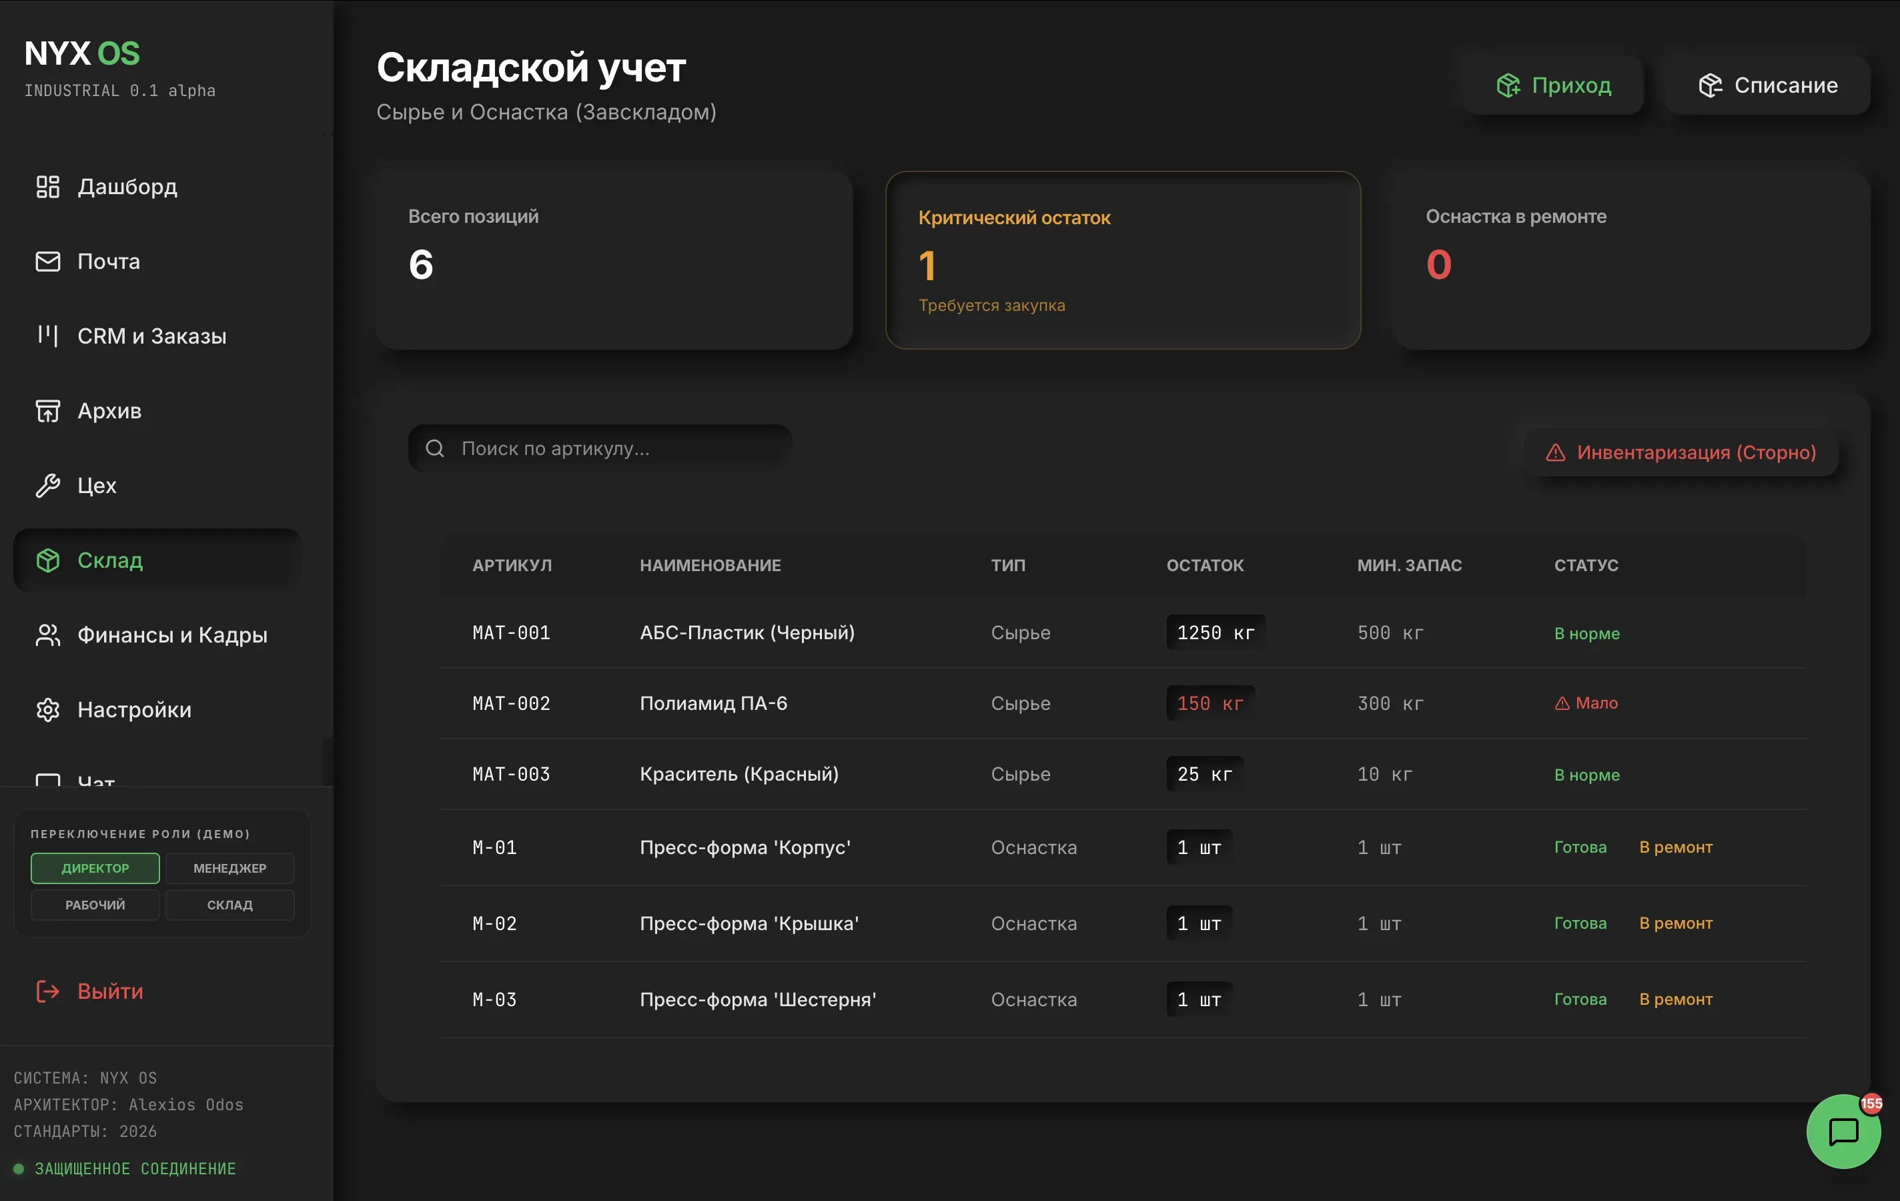The width and height of the screenshot is (1900, 1201).
Task: Open CRM и Заказы menu item
Action: coord(151,336)
